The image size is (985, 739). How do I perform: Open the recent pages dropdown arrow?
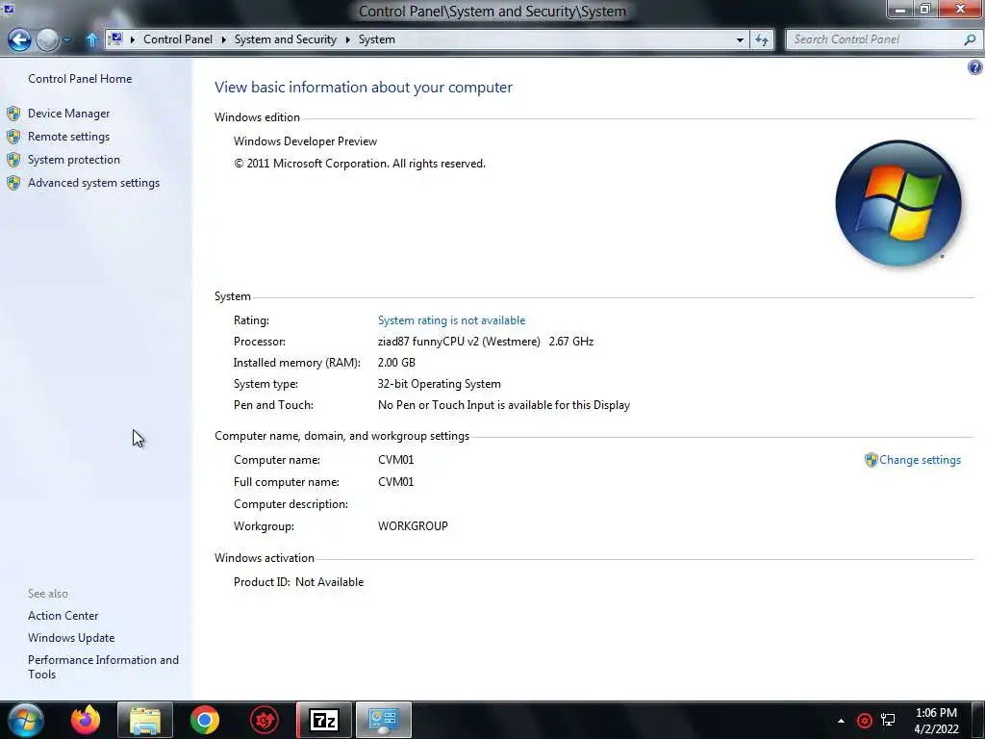pyautogui.click(x=67, y=40)
